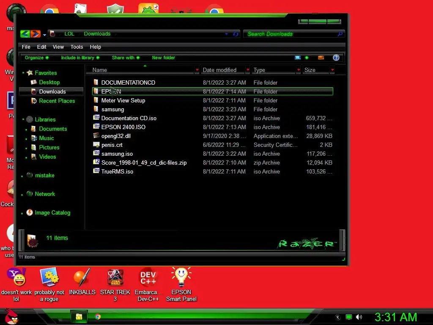Open Chrome from the taskbar
The height and width of the screenshot is (325, 433).
pyautogui.click(x=98, y=317)
